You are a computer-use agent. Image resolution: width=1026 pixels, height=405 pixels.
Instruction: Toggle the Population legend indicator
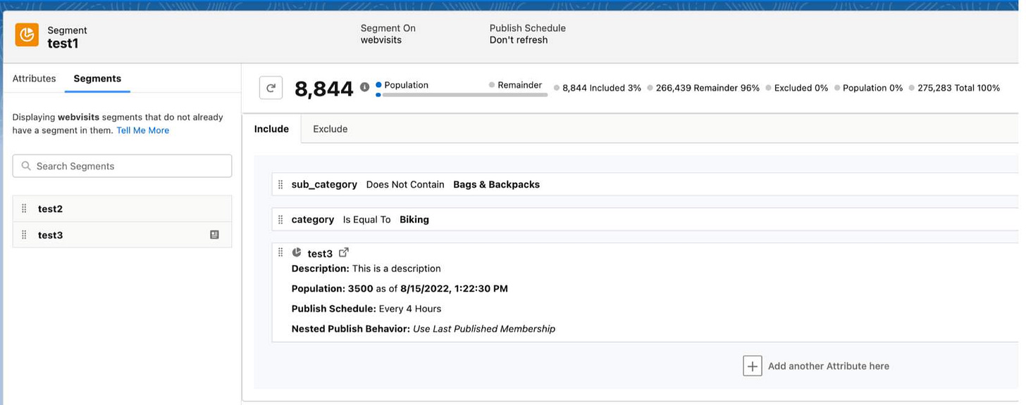[378, 84]
